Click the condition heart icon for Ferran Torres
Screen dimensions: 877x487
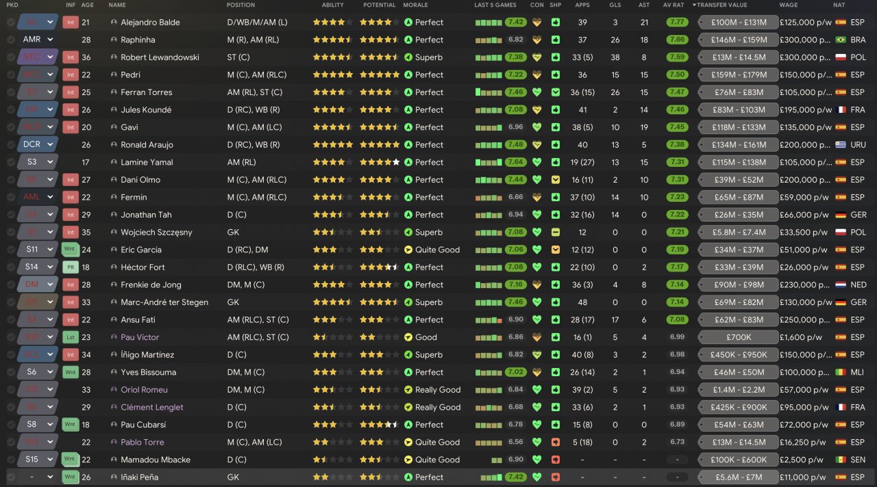(x=537, y=92)
